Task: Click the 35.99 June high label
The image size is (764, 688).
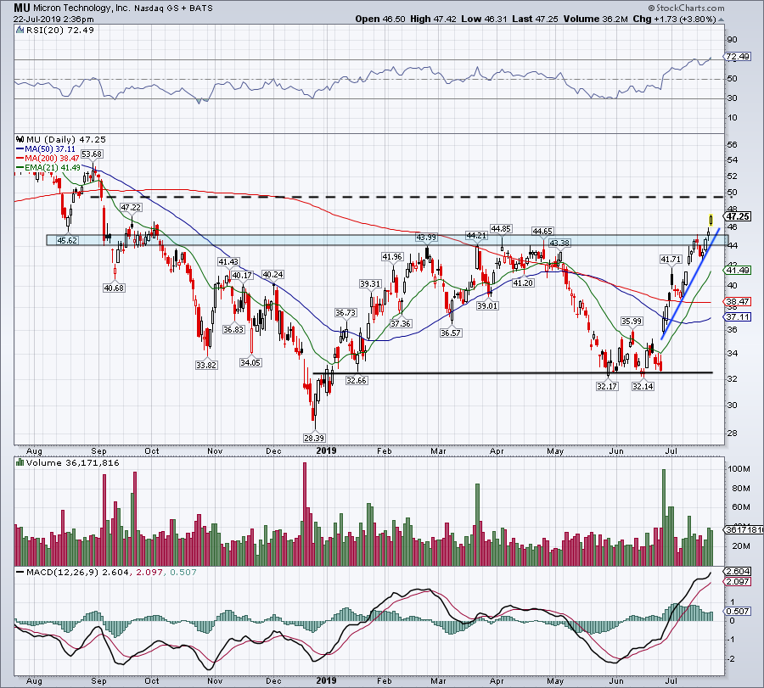Action: point(632,322)
